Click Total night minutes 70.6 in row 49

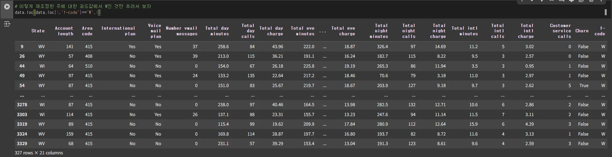point(383,76)
